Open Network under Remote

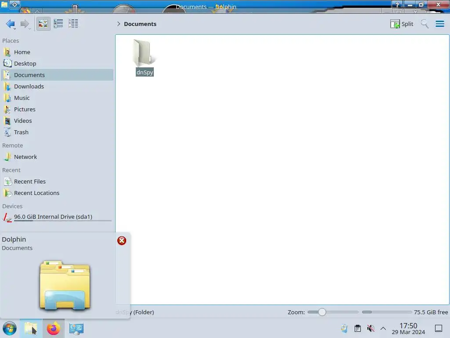coord(58,157)
